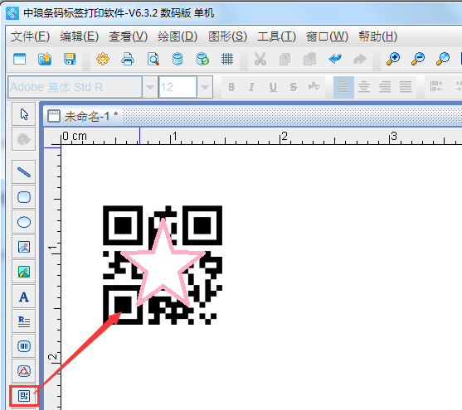
Task: Click the font size 12 field
Action: coord(178,87)
